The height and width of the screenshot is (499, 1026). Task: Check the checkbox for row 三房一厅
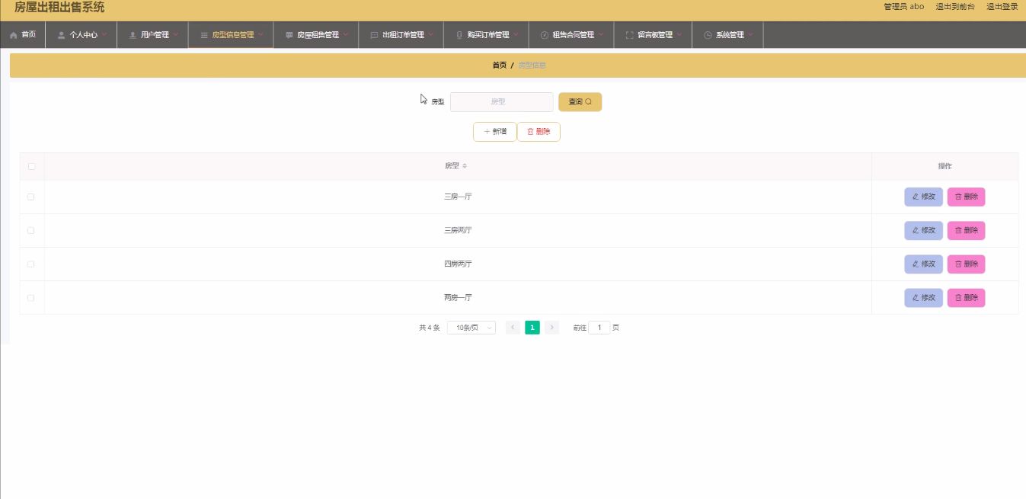[31, 197]
